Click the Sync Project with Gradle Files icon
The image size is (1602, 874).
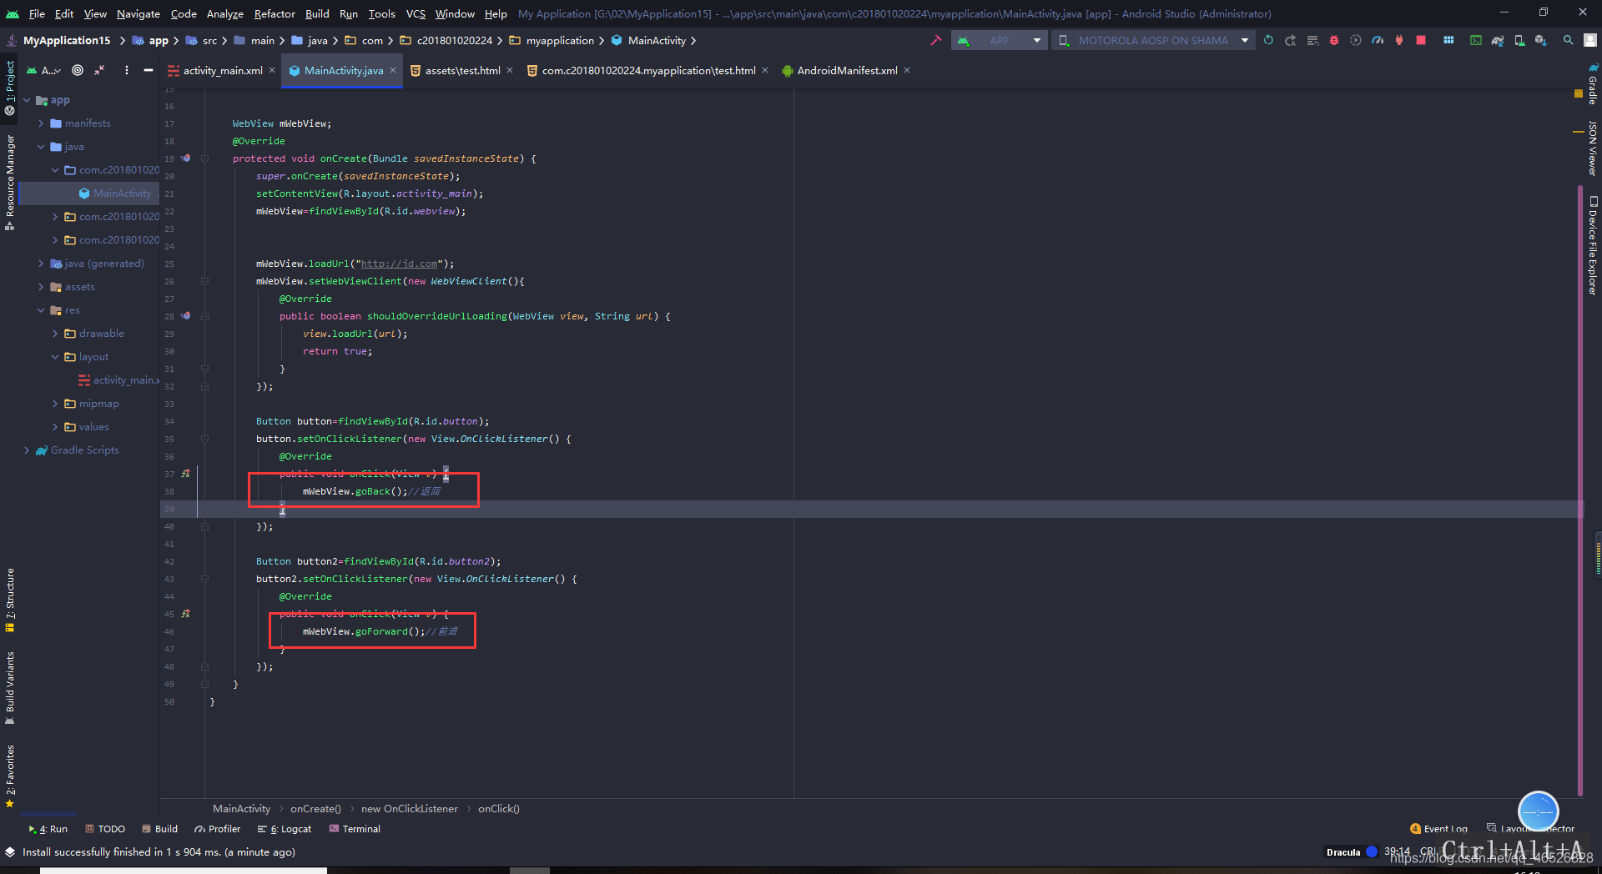(x=1498, y=40)
